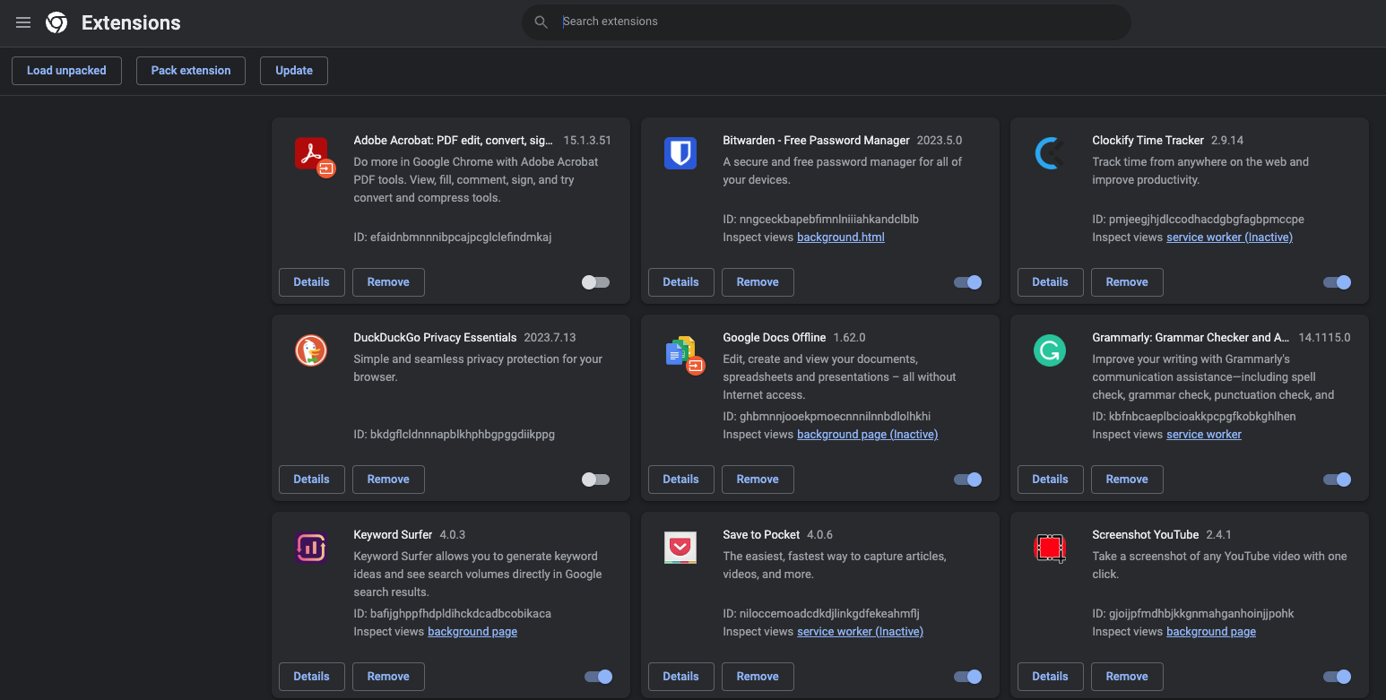The width and height of the screenshot is (1386, 700).
Task: Remove the Adobe Acrobat extension
Action: (388, 282)
